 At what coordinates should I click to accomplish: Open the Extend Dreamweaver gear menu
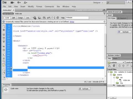[x=19, y=2]
